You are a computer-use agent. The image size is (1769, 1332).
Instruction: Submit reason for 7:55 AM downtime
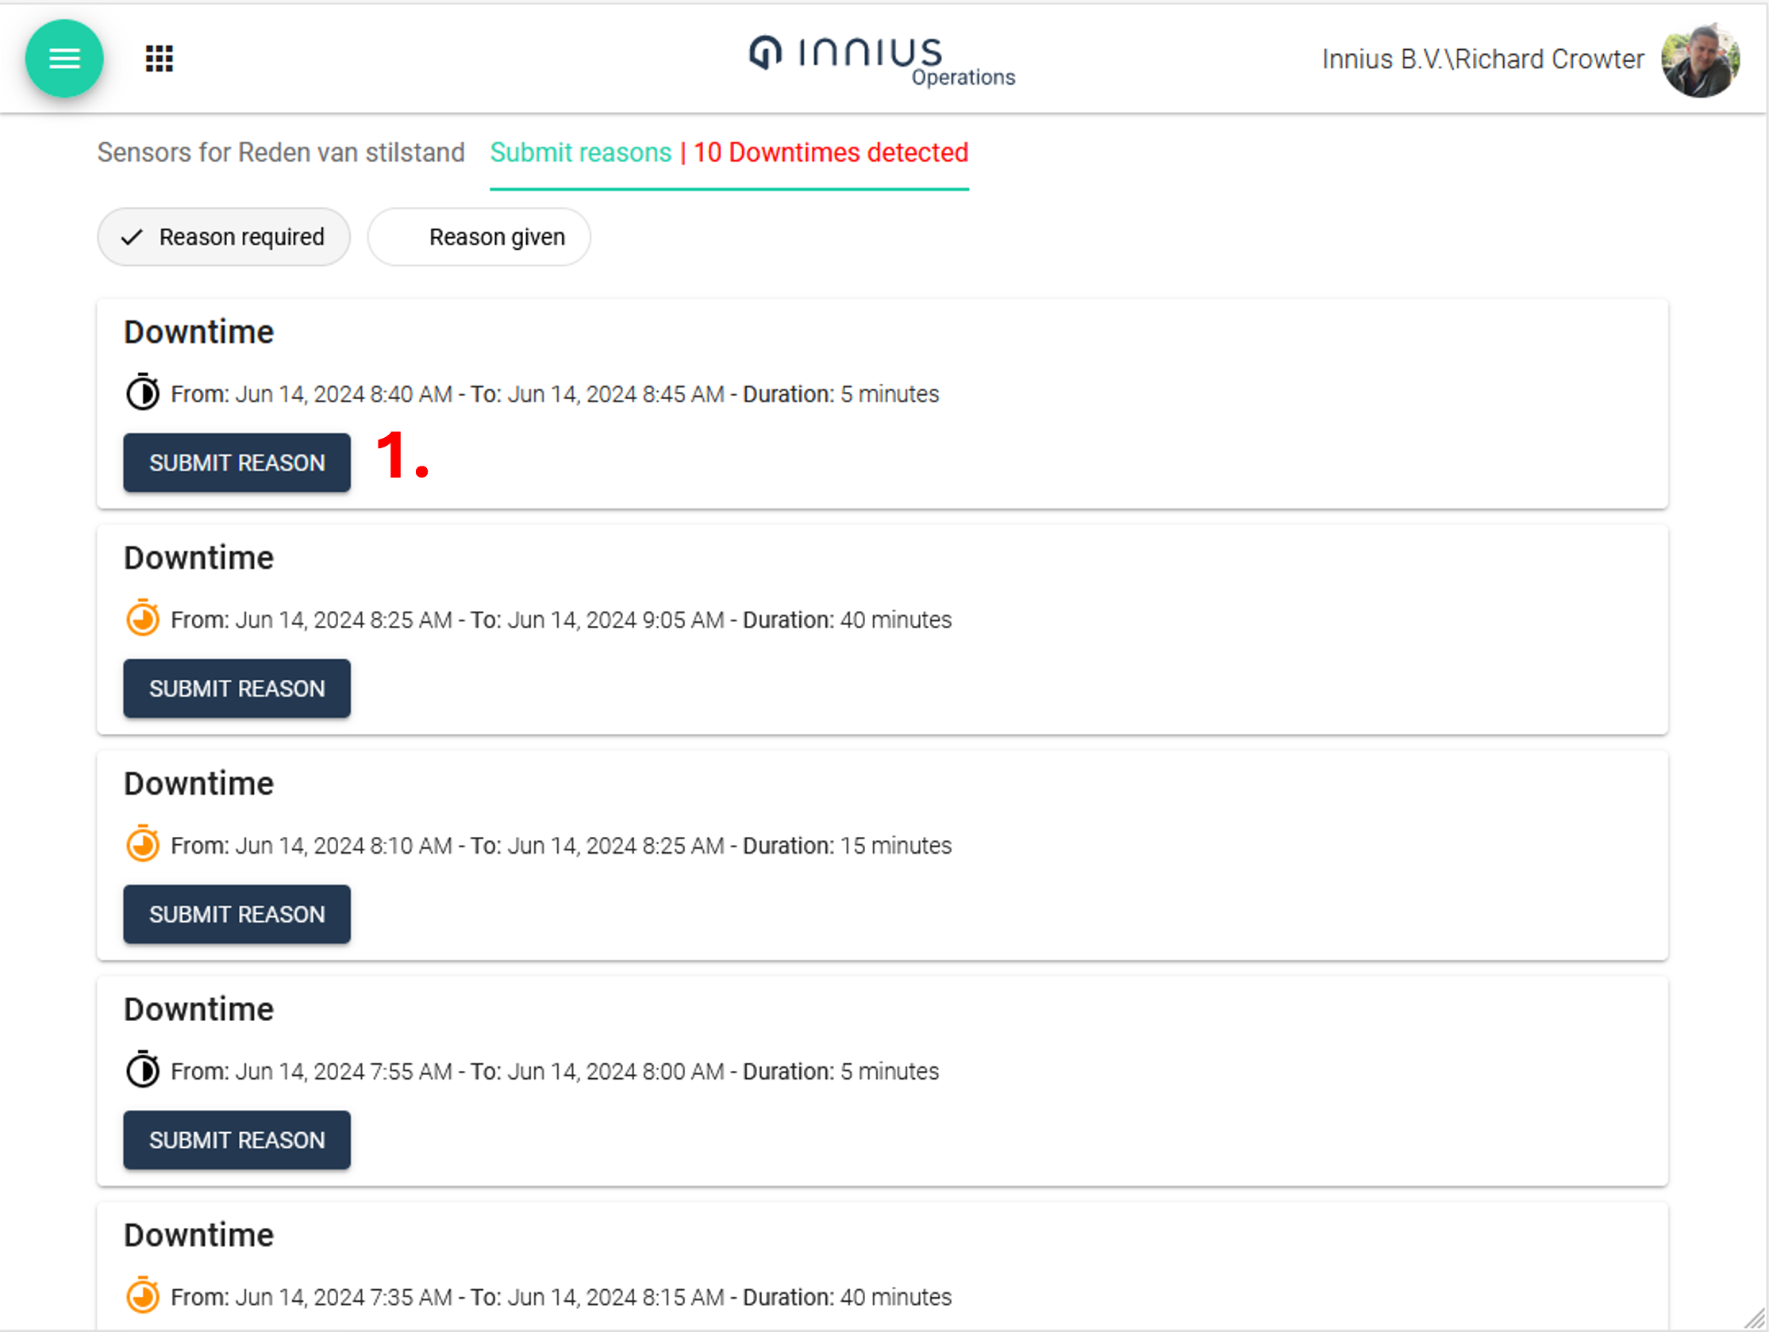(237, 1140)
